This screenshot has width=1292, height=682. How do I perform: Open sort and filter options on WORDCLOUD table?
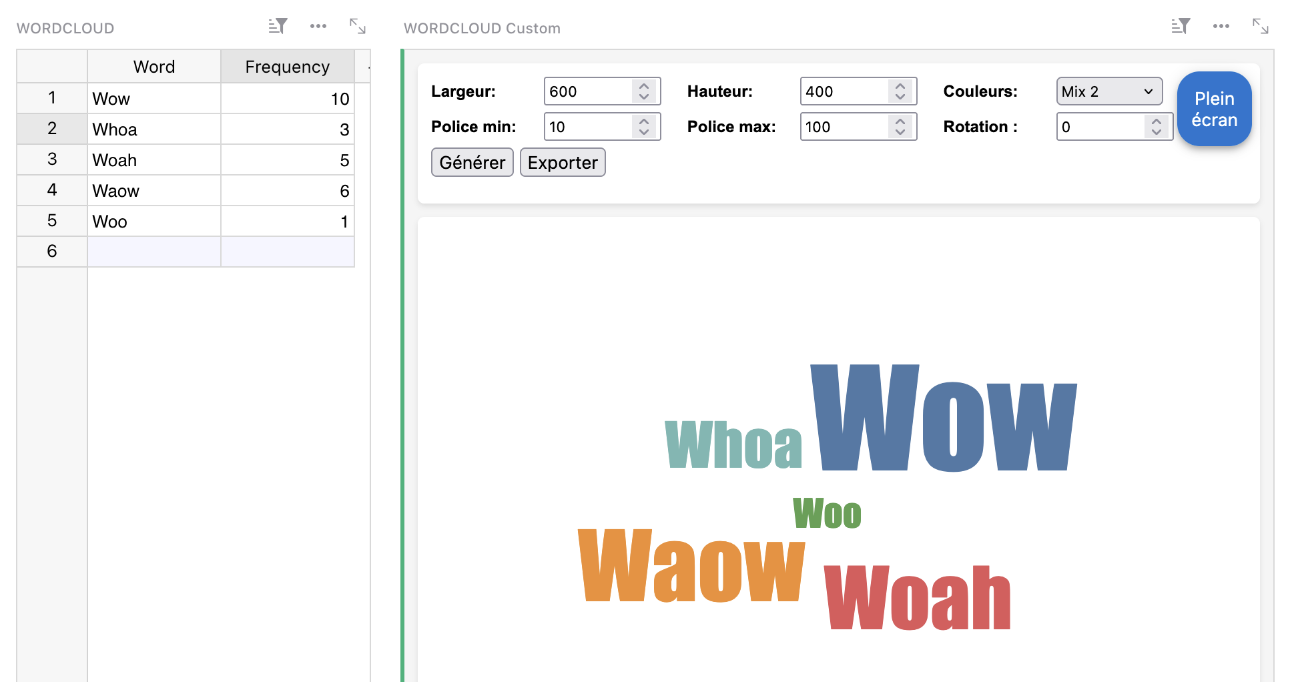click(278, 25)
